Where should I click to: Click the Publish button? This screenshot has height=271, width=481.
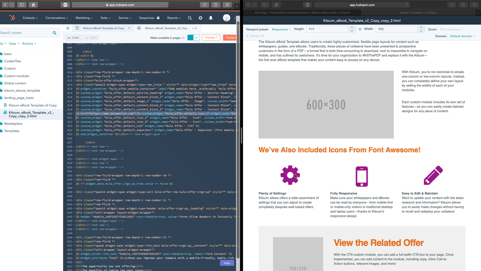[x=230, y=37]
